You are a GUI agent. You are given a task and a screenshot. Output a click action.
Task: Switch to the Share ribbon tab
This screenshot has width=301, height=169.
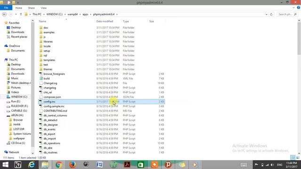tap(32, 8)
